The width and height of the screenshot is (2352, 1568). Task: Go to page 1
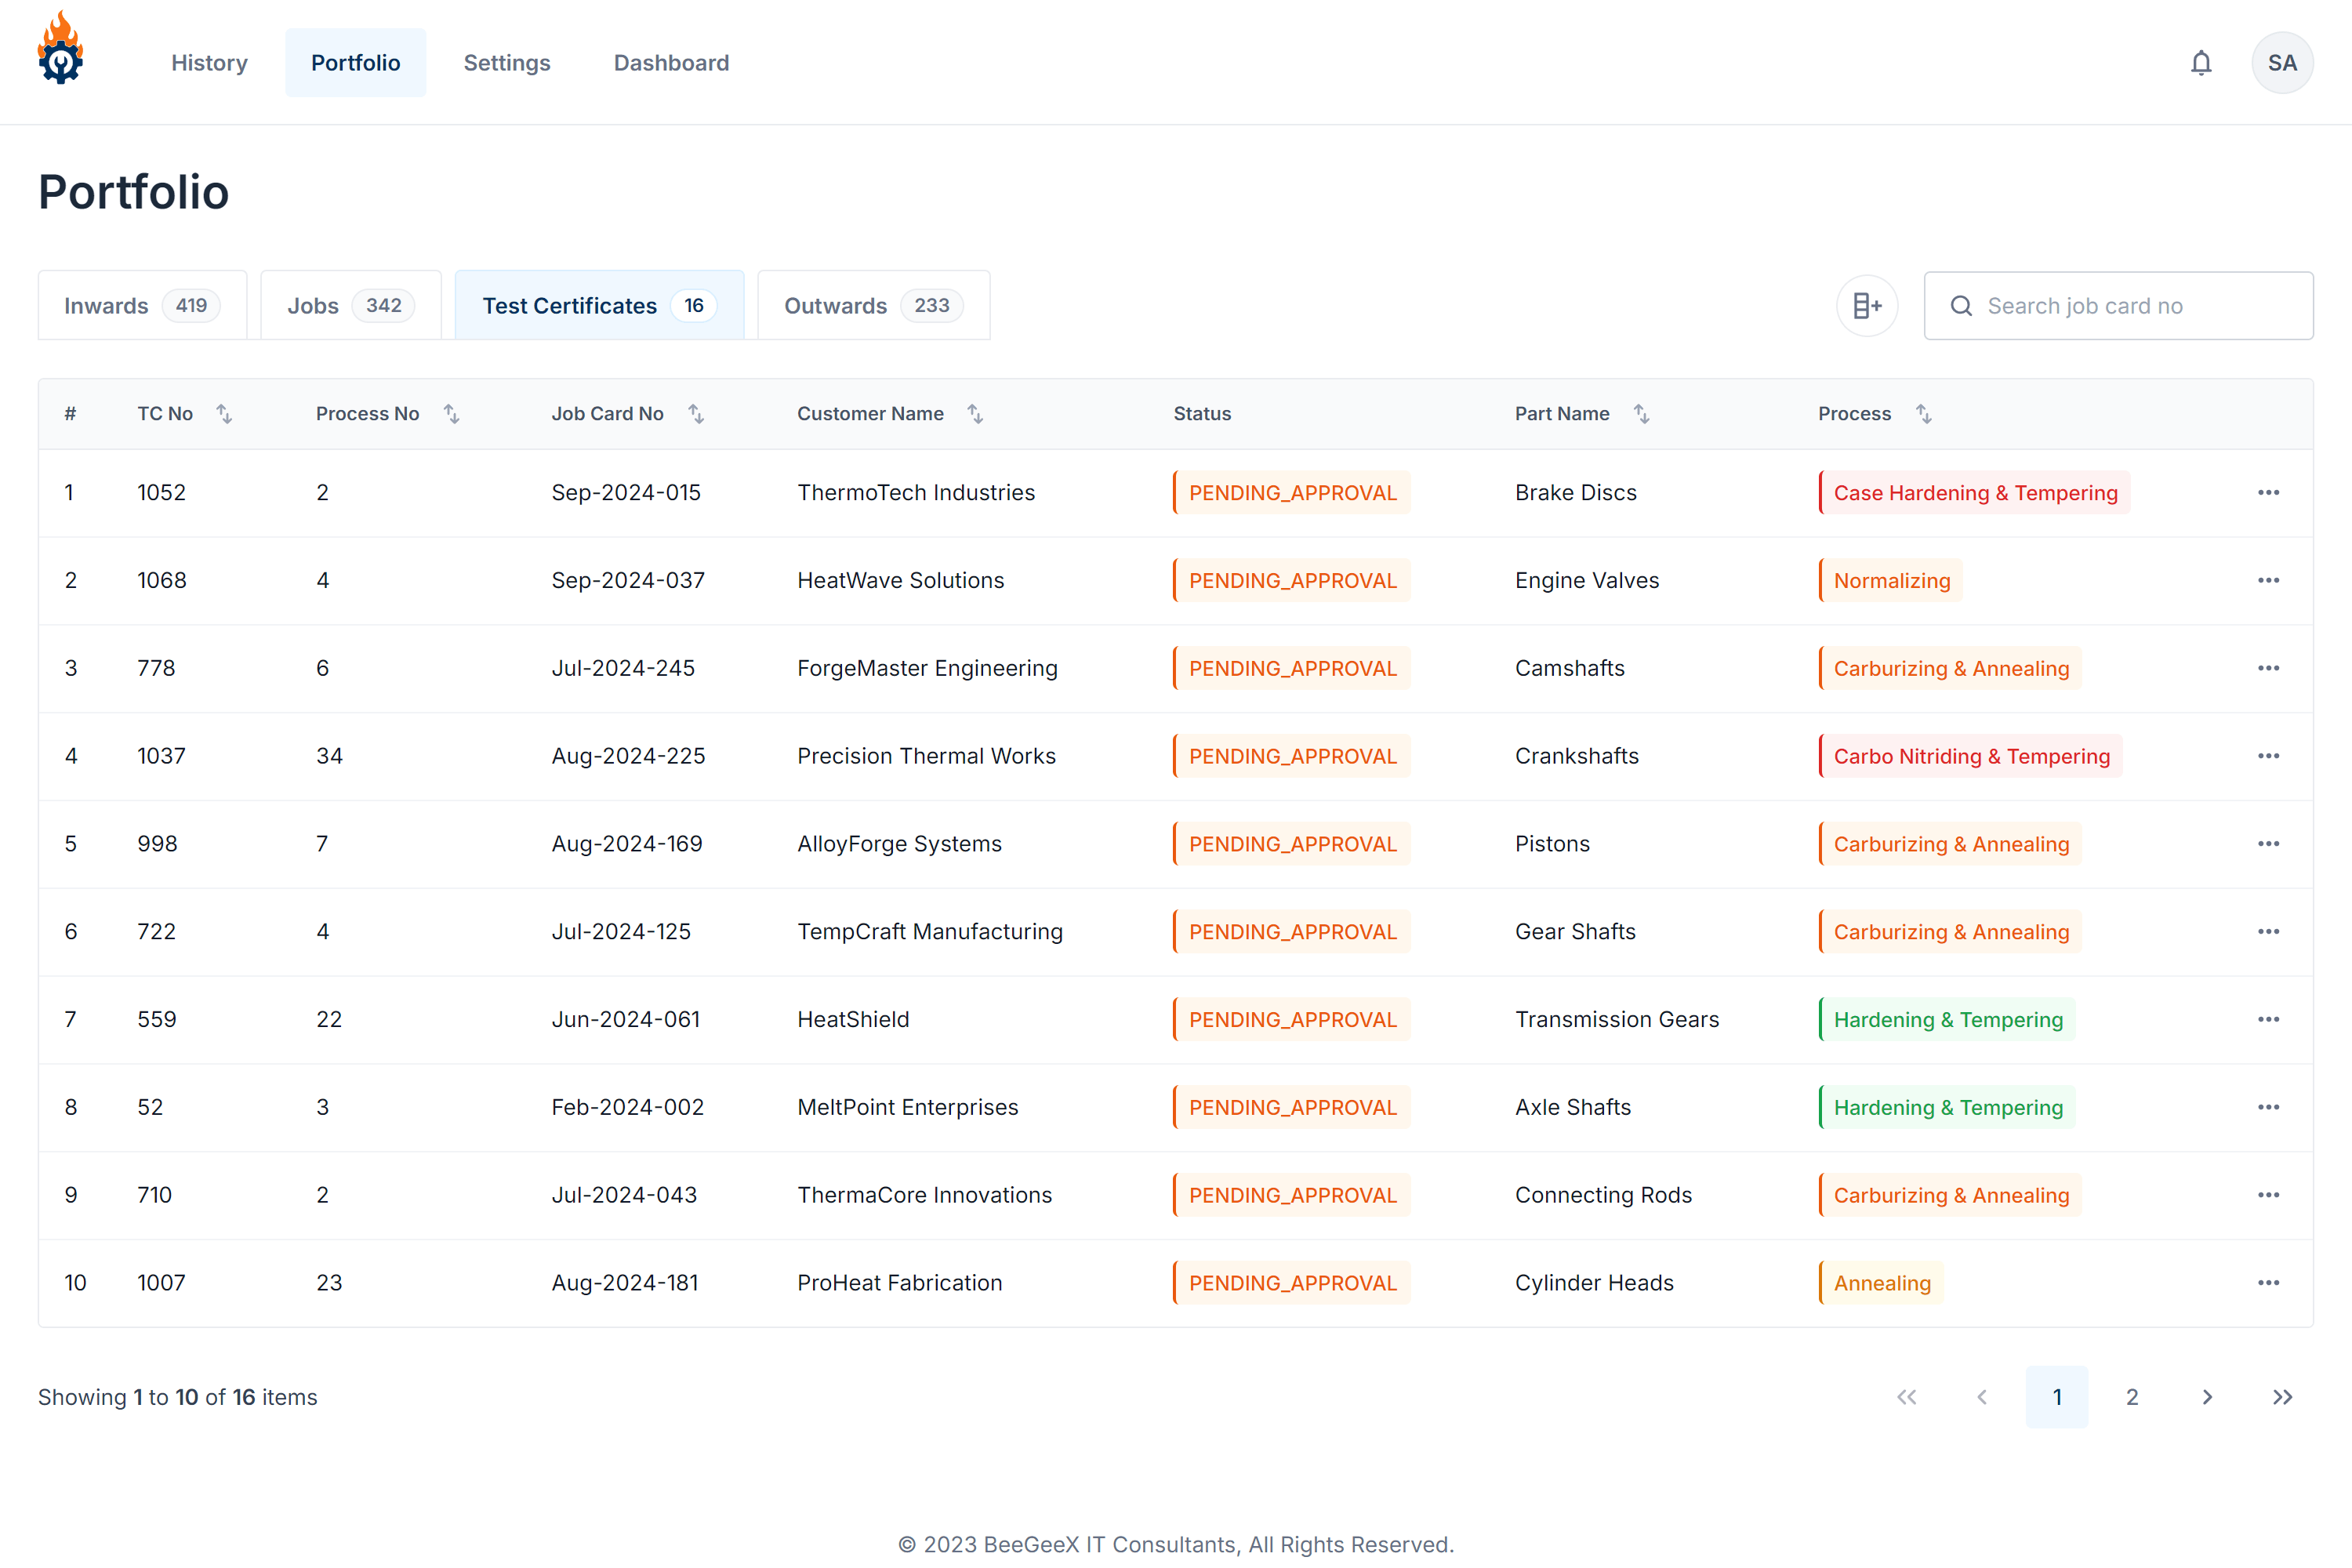[x=2056, y=1397]
